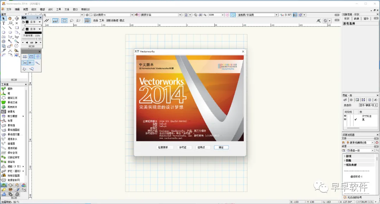Select the Flyover rotate view tool
Image resolution: width=380 pixels, height=204 pixels.
[17, 18]
